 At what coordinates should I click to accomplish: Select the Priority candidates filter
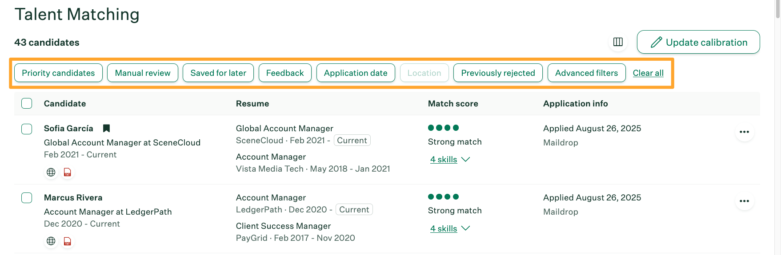58,73
